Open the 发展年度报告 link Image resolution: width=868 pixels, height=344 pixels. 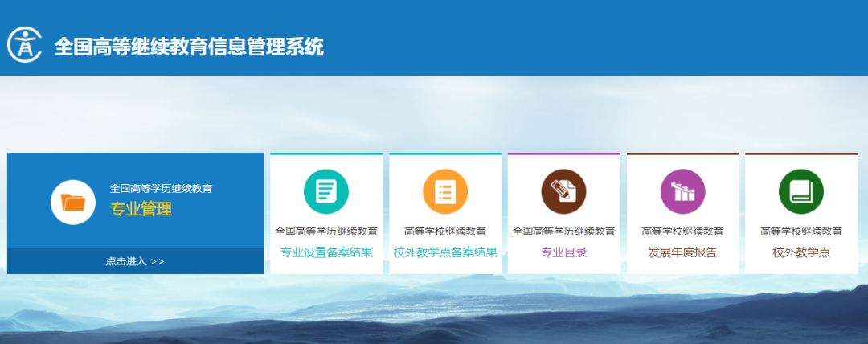(682, 252)
